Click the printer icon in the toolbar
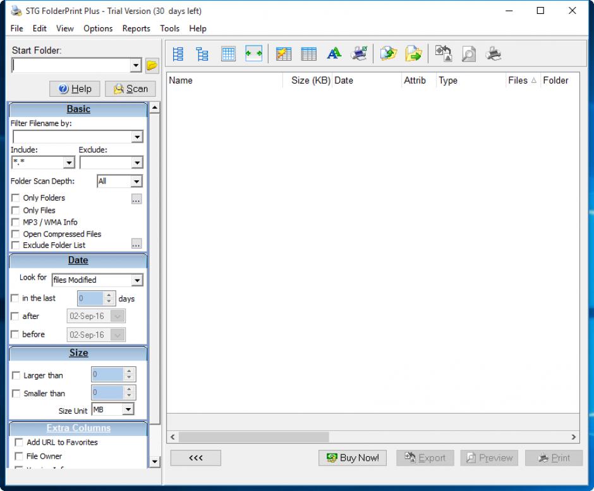Image resolution: width=594 pixels, height=491 pixels. 494,54
